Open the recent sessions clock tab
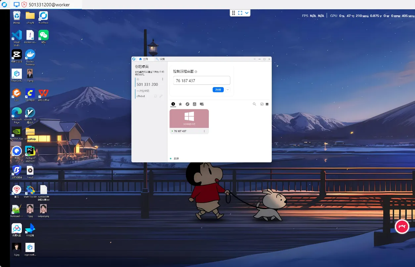 coord(173,104)
